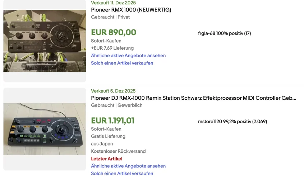The height and width of the screenshot is (180, 304).
Task: Click the EUR 1.191,01 price
Action: pos(112,121)
